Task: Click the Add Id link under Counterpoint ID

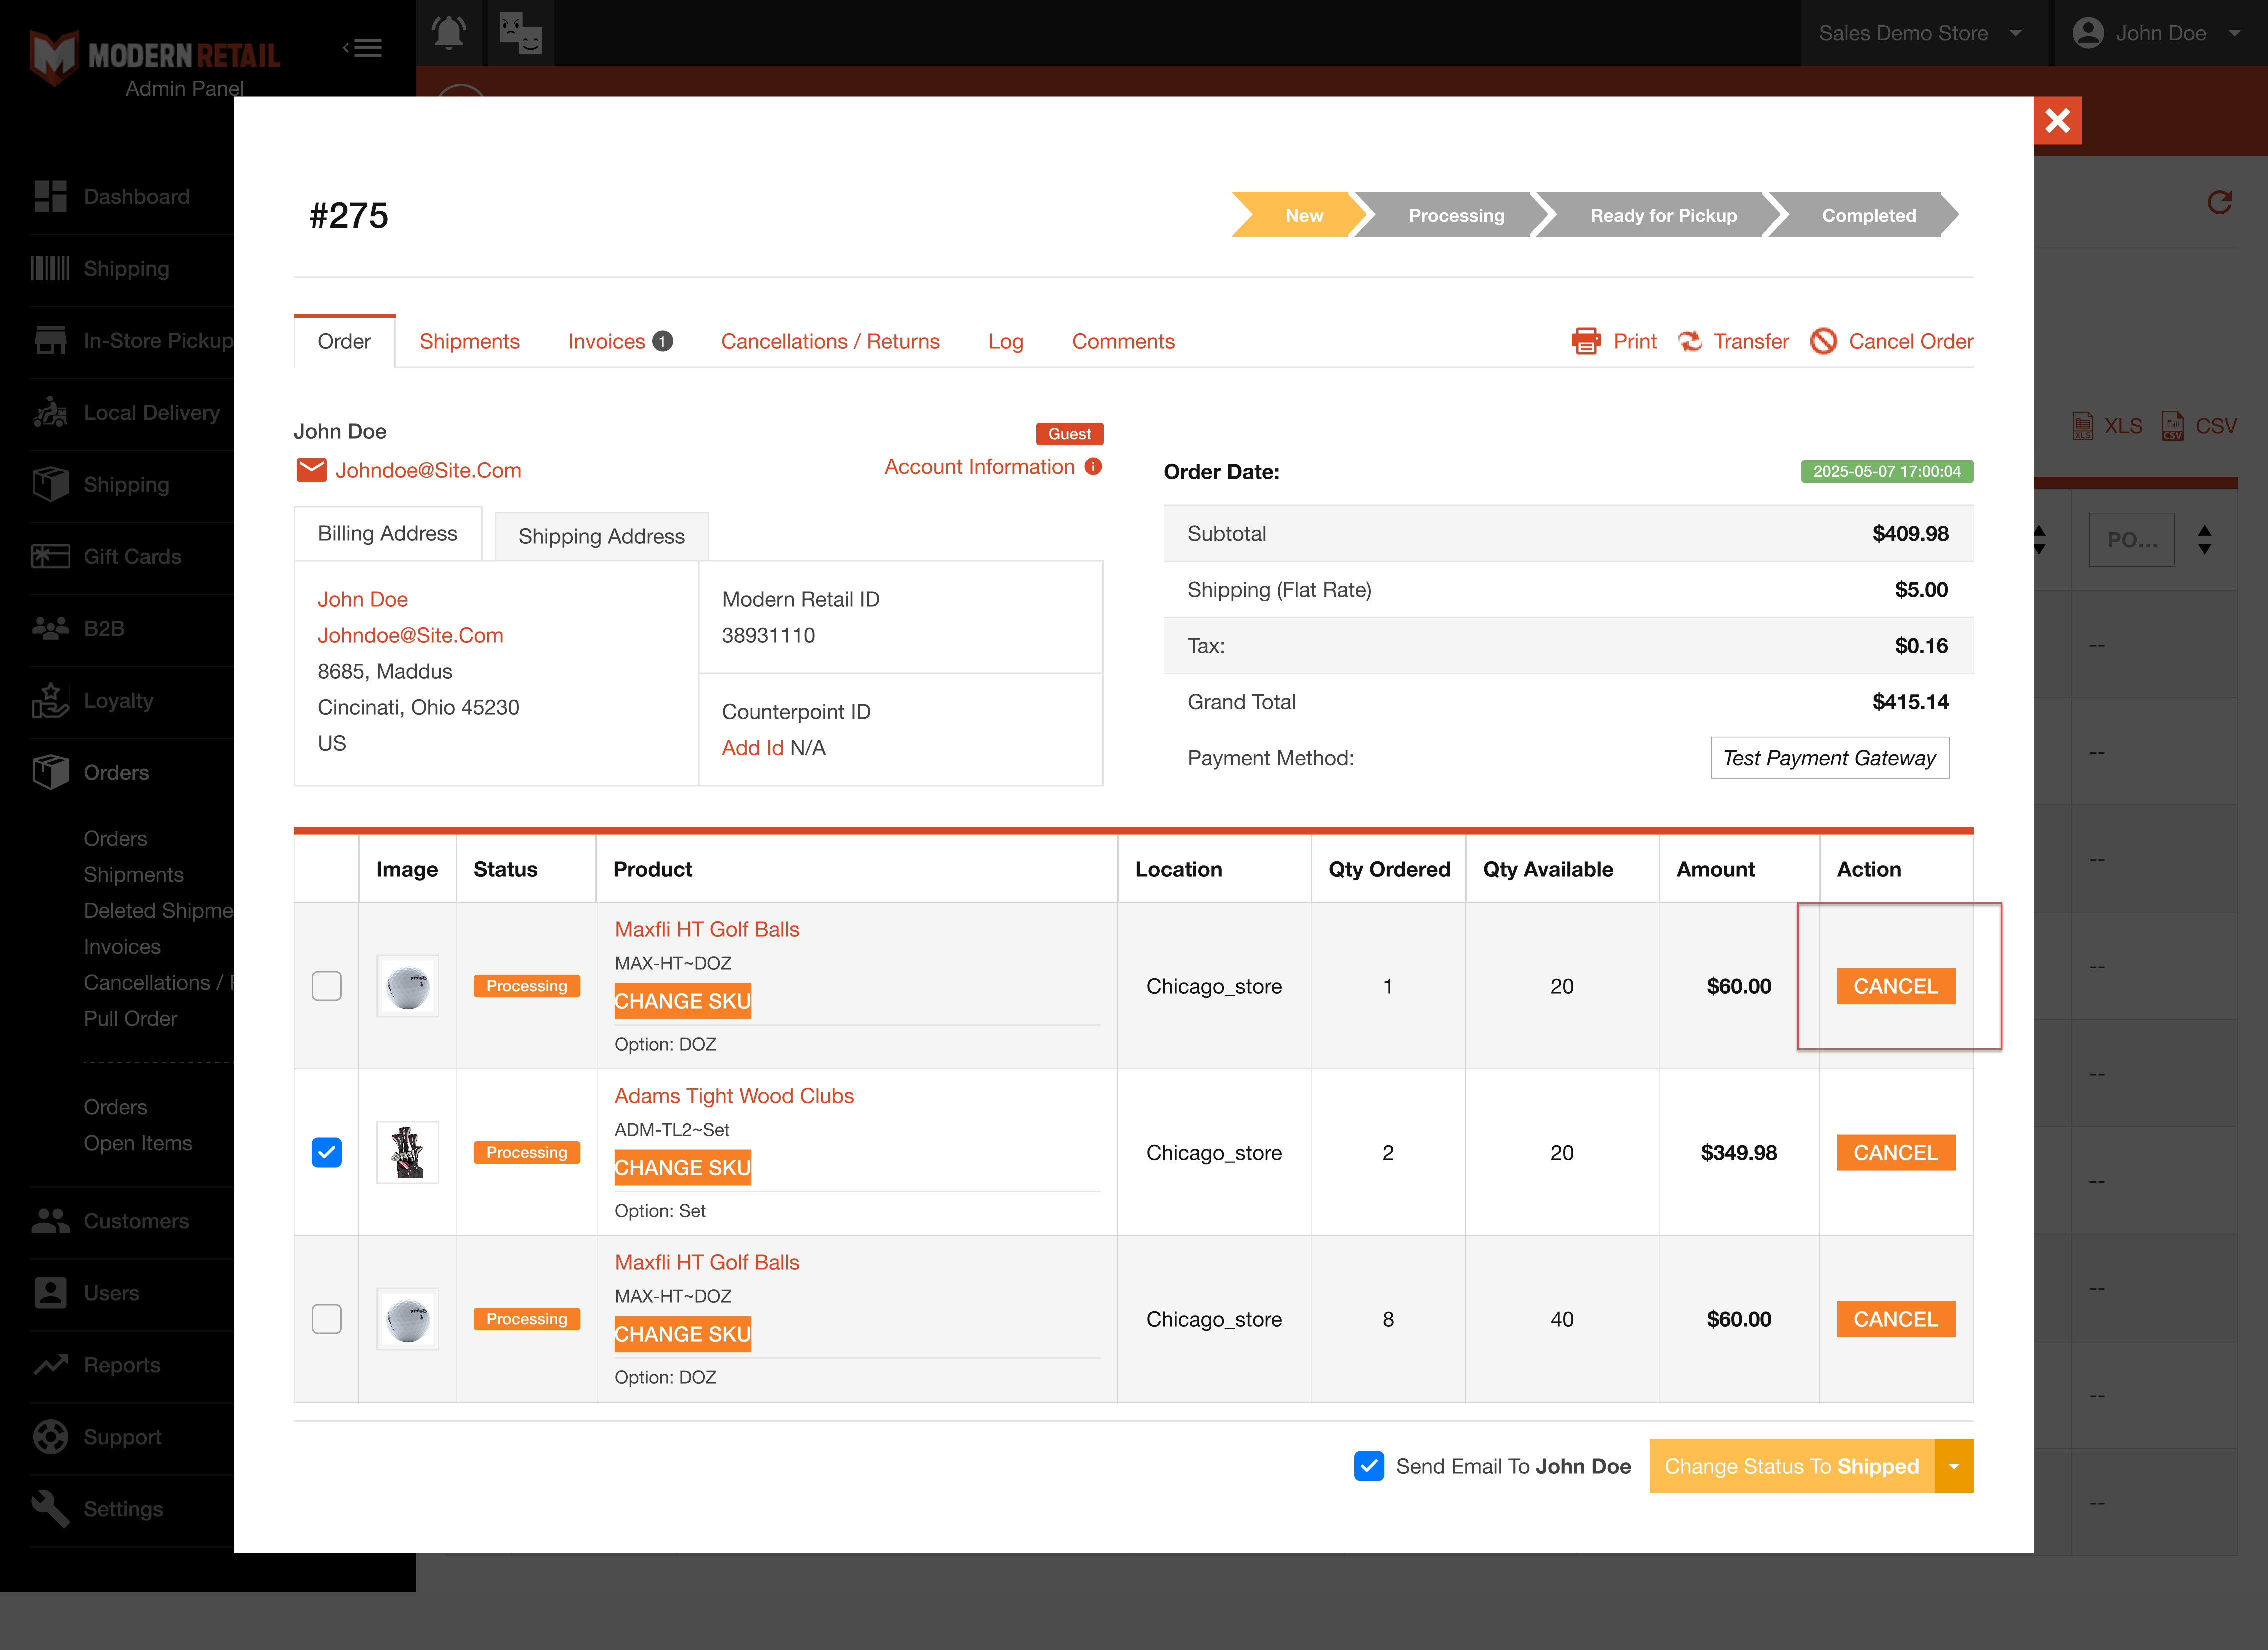Action: click(x=753, y=748)
